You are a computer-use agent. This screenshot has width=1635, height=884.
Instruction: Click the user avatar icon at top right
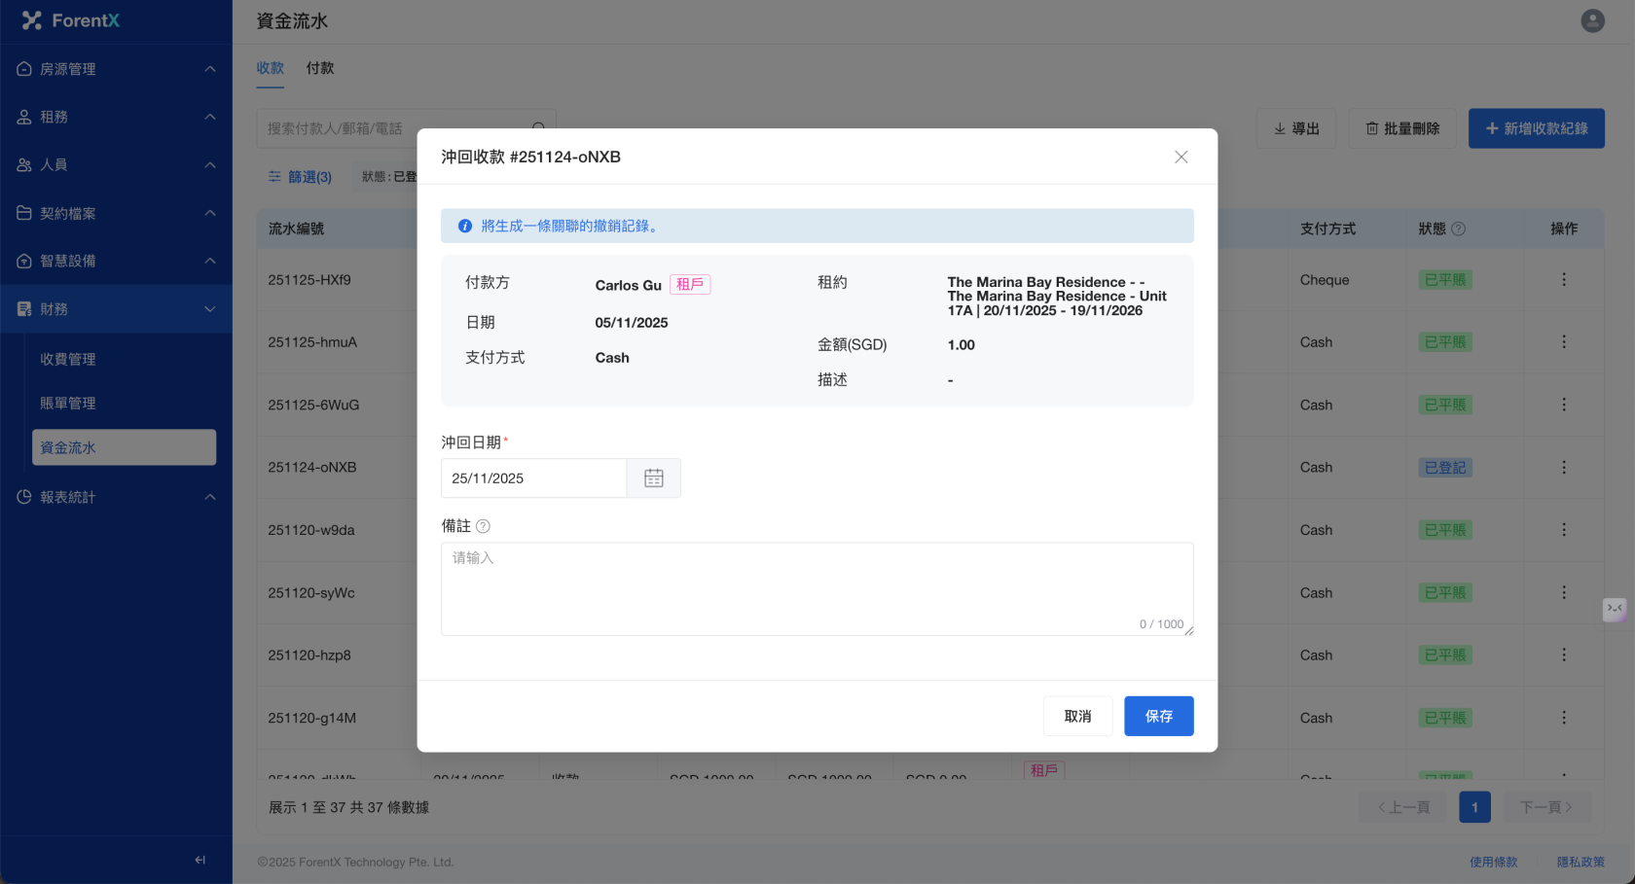click(1592, 20)
